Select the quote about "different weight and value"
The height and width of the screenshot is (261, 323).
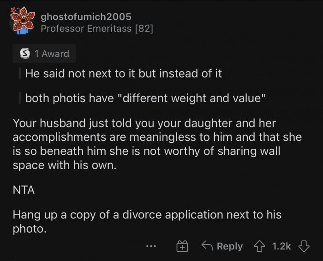(x=145, y=98)
